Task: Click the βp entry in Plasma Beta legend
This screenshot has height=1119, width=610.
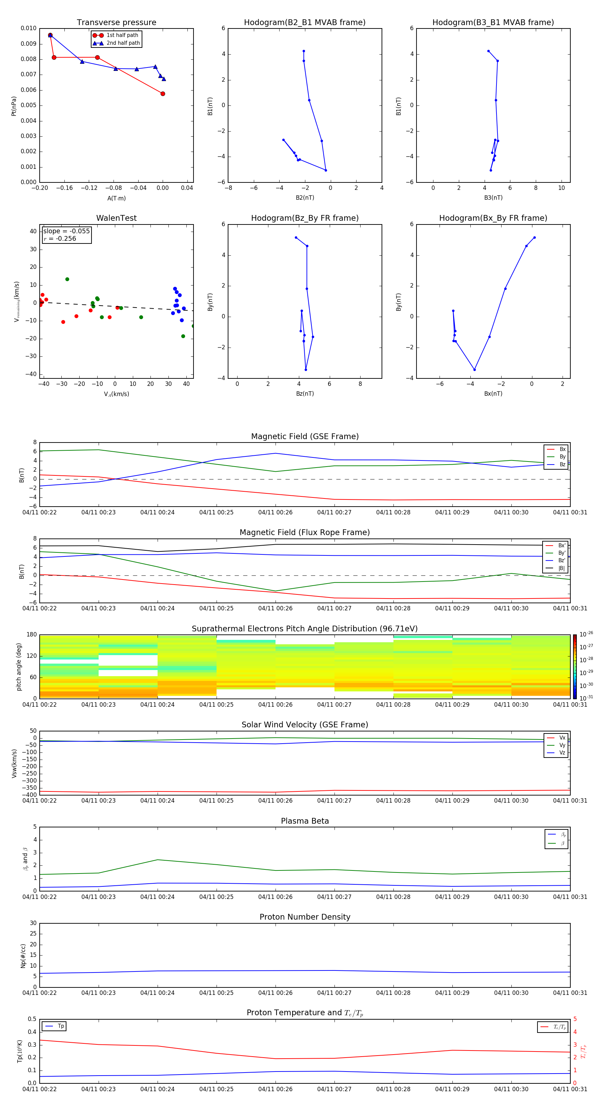Action: tap(557, 834)
